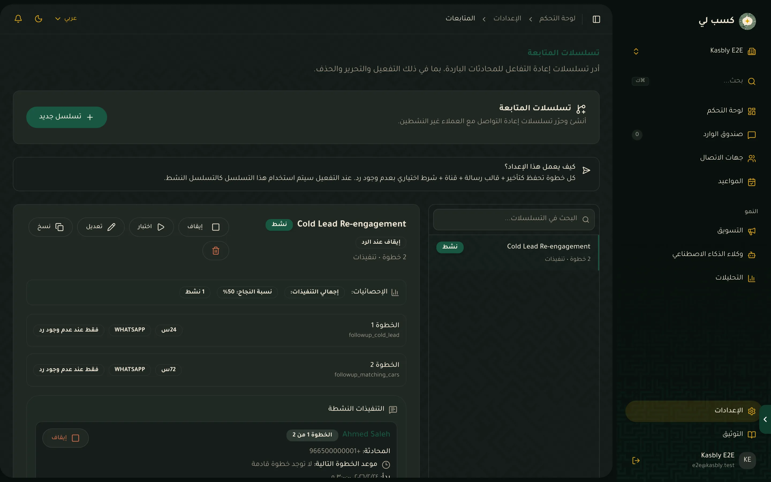Open التسويق in sidebar
Viewport: 771px width, 482px height.
pos(694,231)
